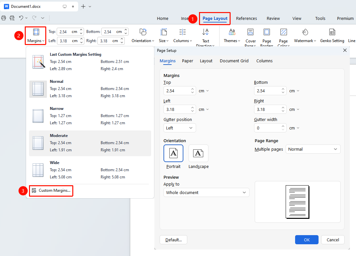Select Portrait orientation option

[173, 153]
